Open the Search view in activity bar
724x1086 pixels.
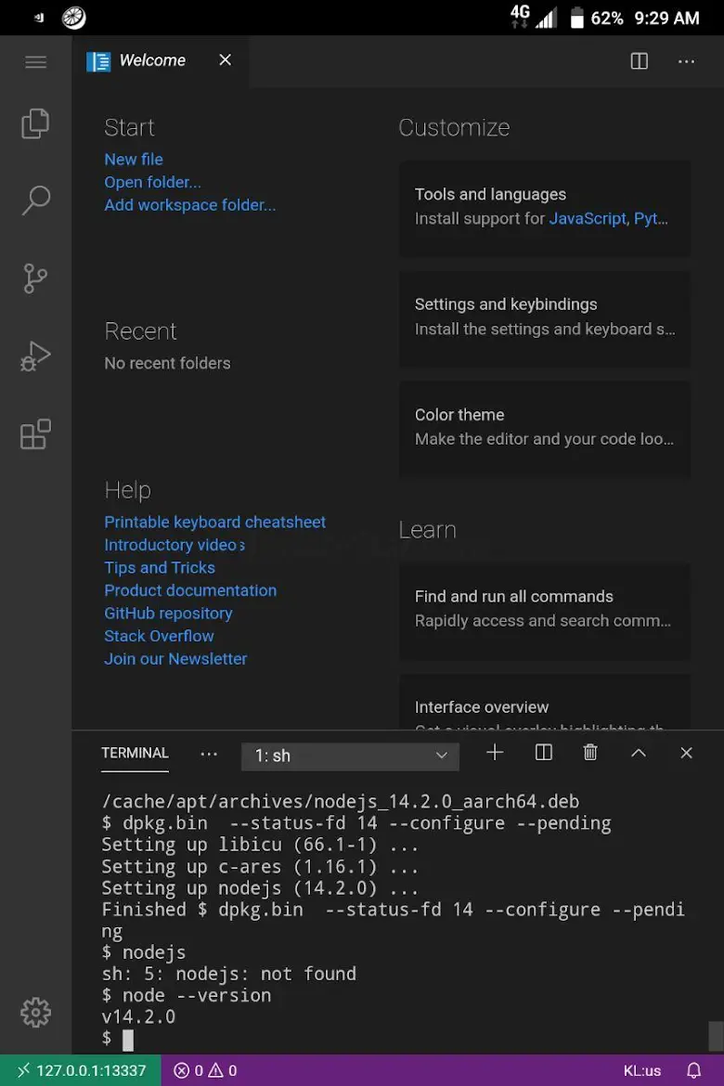point(35,200)
